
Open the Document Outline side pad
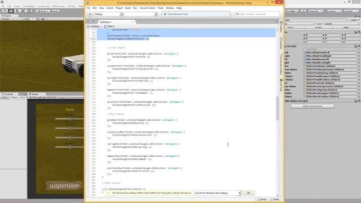pos(281,64)
